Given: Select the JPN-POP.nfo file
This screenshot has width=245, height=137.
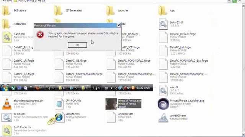Looking at the screenshot, I should tap(68, 104).
